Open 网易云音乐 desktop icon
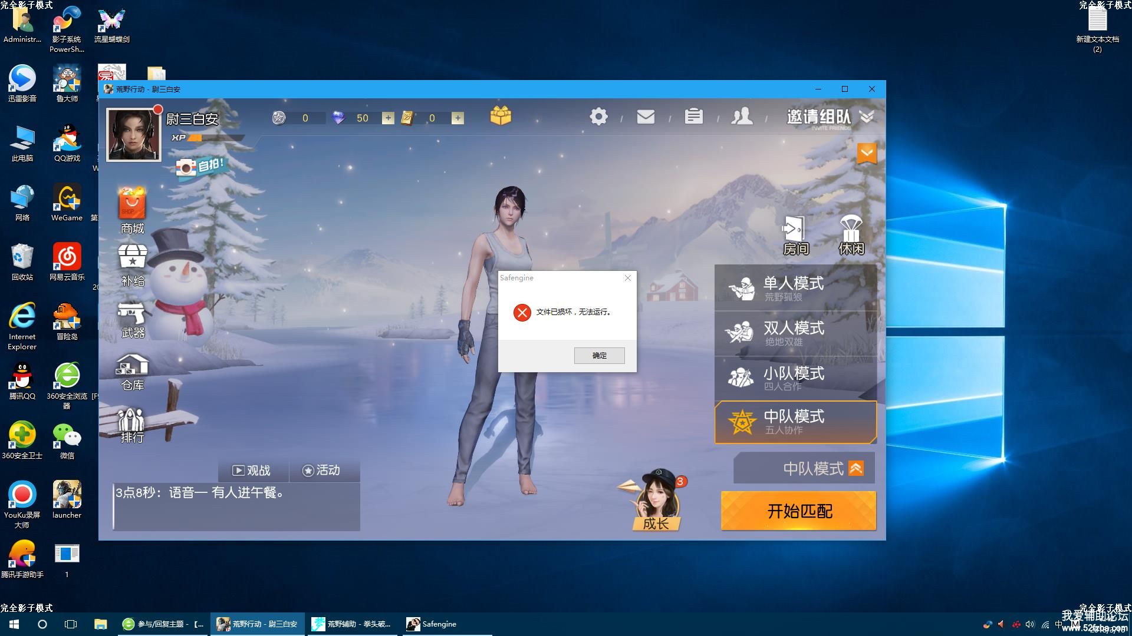 click(67, 262)
